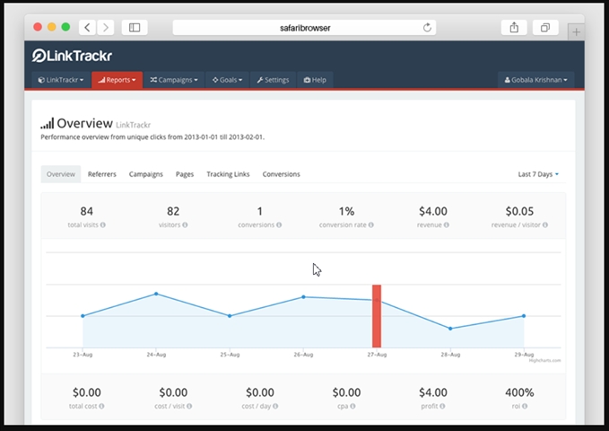
Task: Go to the Conversions tab
Action: 281,174
